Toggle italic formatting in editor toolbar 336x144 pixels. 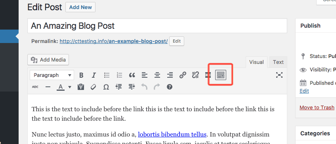pyautogui.click(x=94, y=75)
